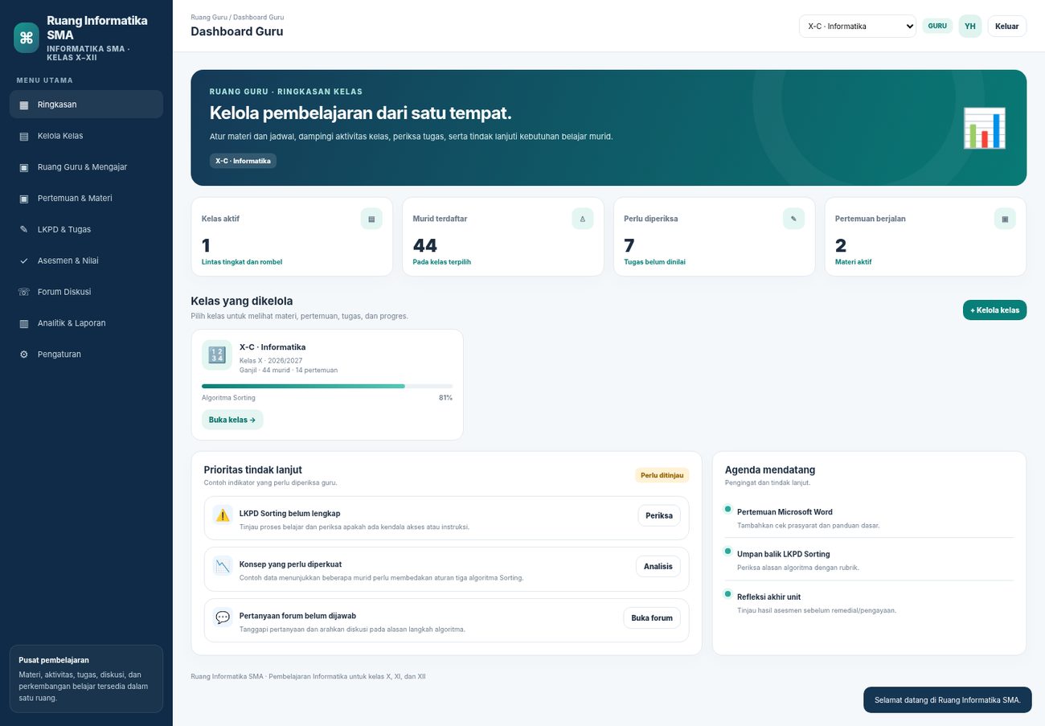1045x726 pixels.
Task: Open the Ringkasan menu item
Action: coord(86,105)
